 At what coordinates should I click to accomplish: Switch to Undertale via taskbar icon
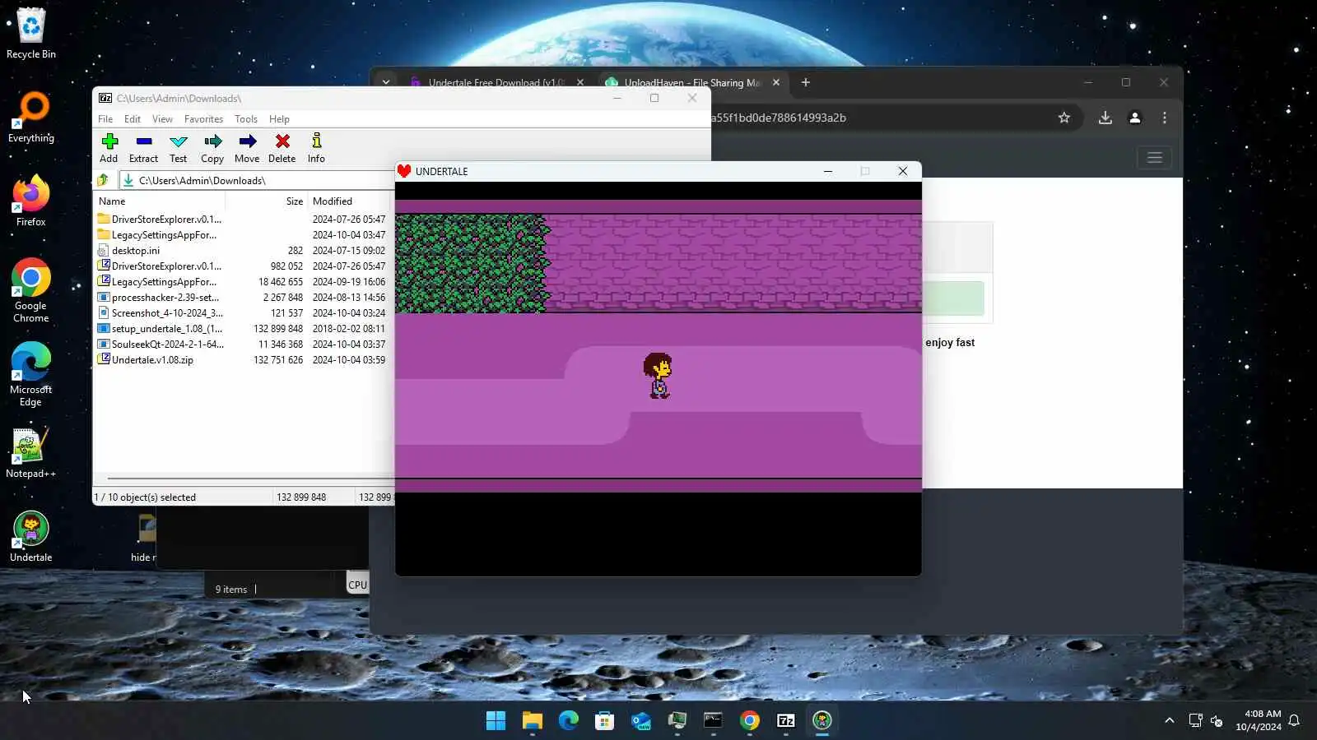tap(821, 721)
